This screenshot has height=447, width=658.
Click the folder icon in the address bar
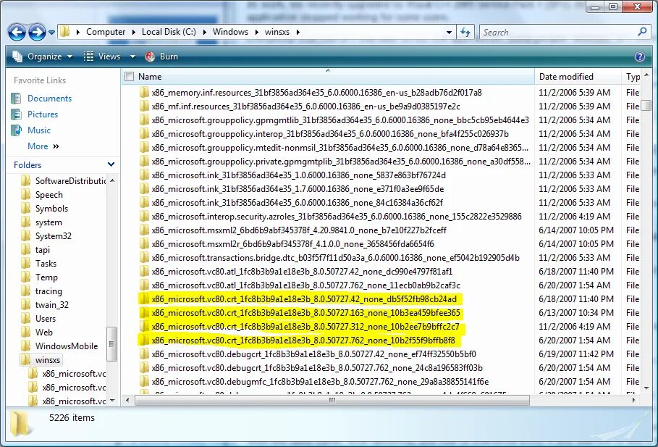point(64,31)
